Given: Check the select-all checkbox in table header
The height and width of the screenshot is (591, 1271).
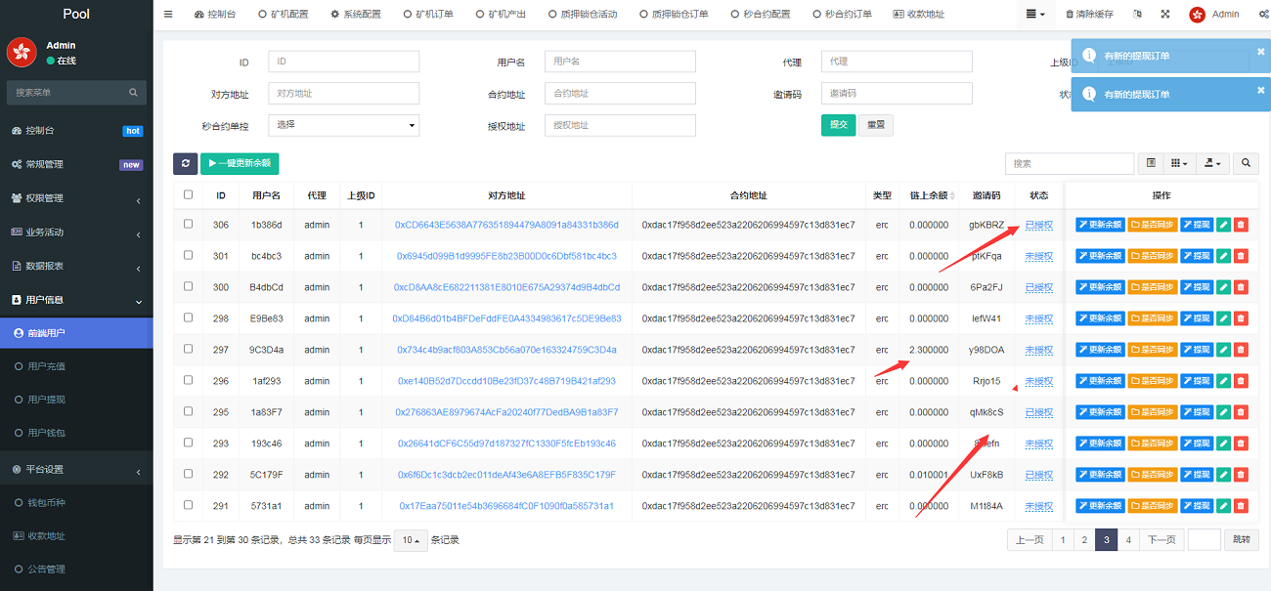Looking at the screenshot, I should pos(189,194).
